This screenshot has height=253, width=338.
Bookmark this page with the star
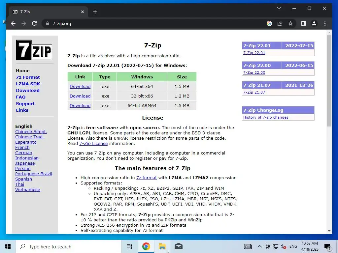(x=290, y=23)
